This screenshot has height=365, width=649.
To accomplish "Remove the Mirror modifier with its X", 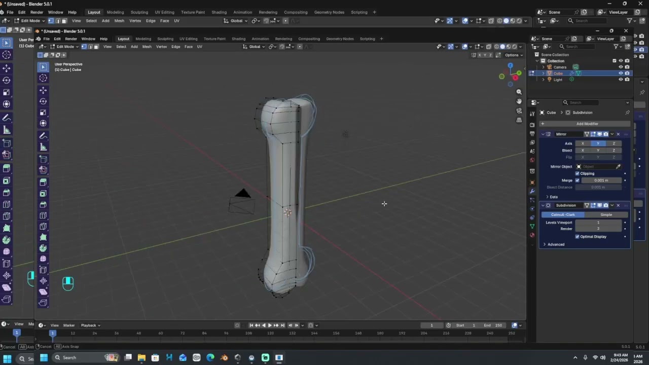I will (x=618, y=134).
